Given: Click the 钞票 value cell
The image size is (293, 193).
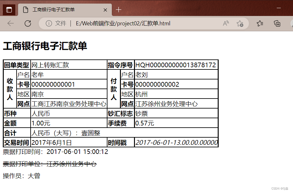Looking at the screenshot, I should [x=176, y=114].
